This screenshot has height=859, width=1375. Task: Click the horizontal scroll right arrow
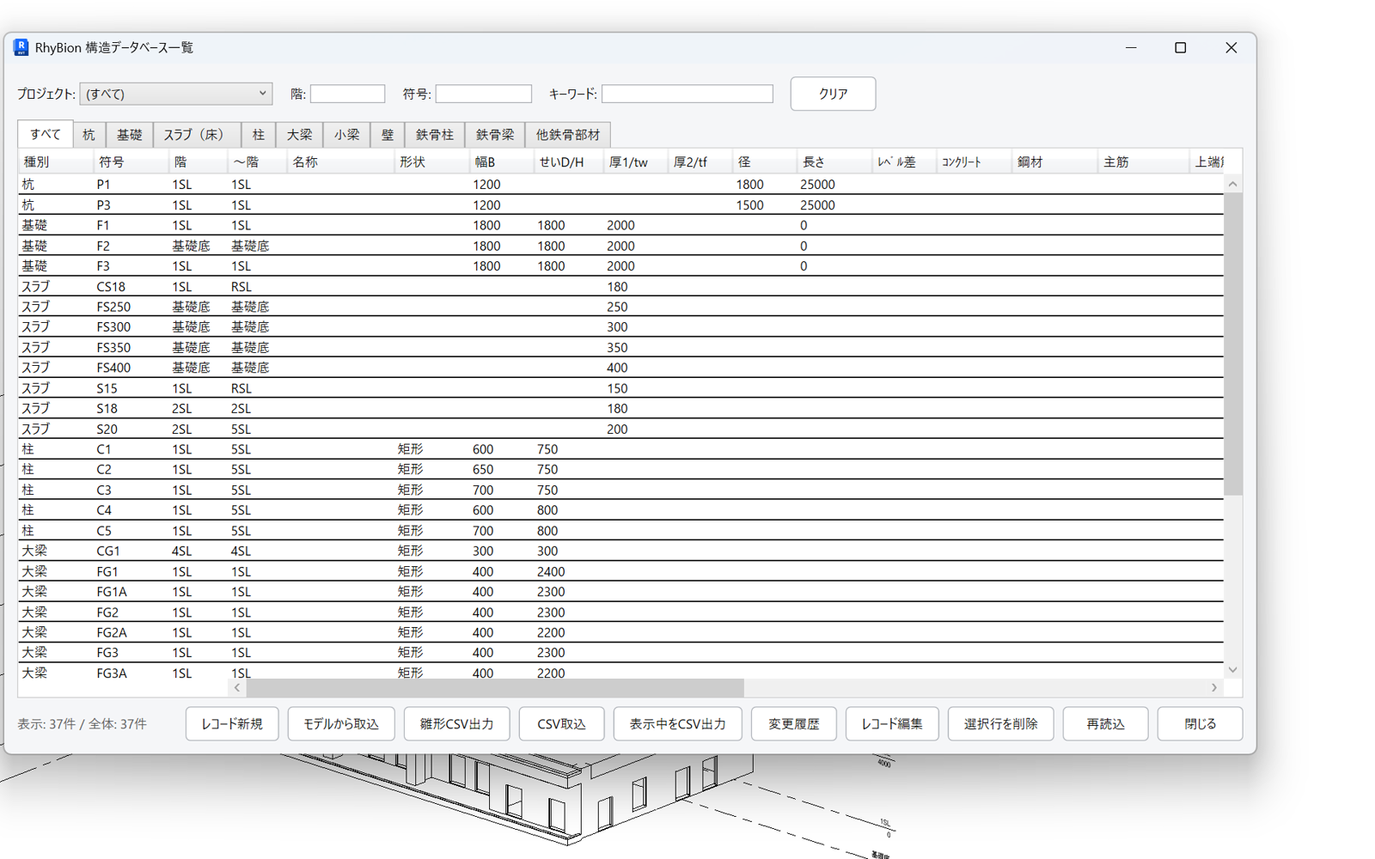click(1214, 688)
